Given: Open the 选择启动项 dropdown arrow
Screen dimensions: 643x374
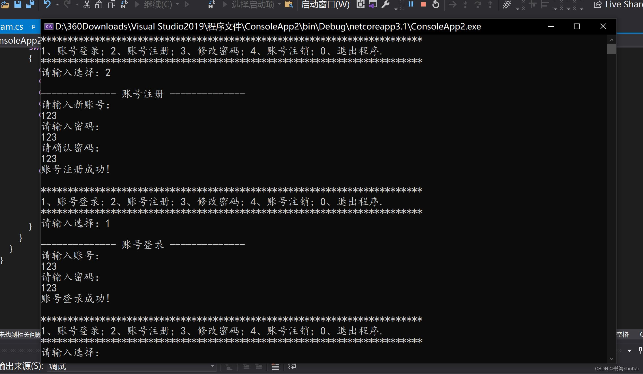Looking at the screenshot, I should [279, 4].
